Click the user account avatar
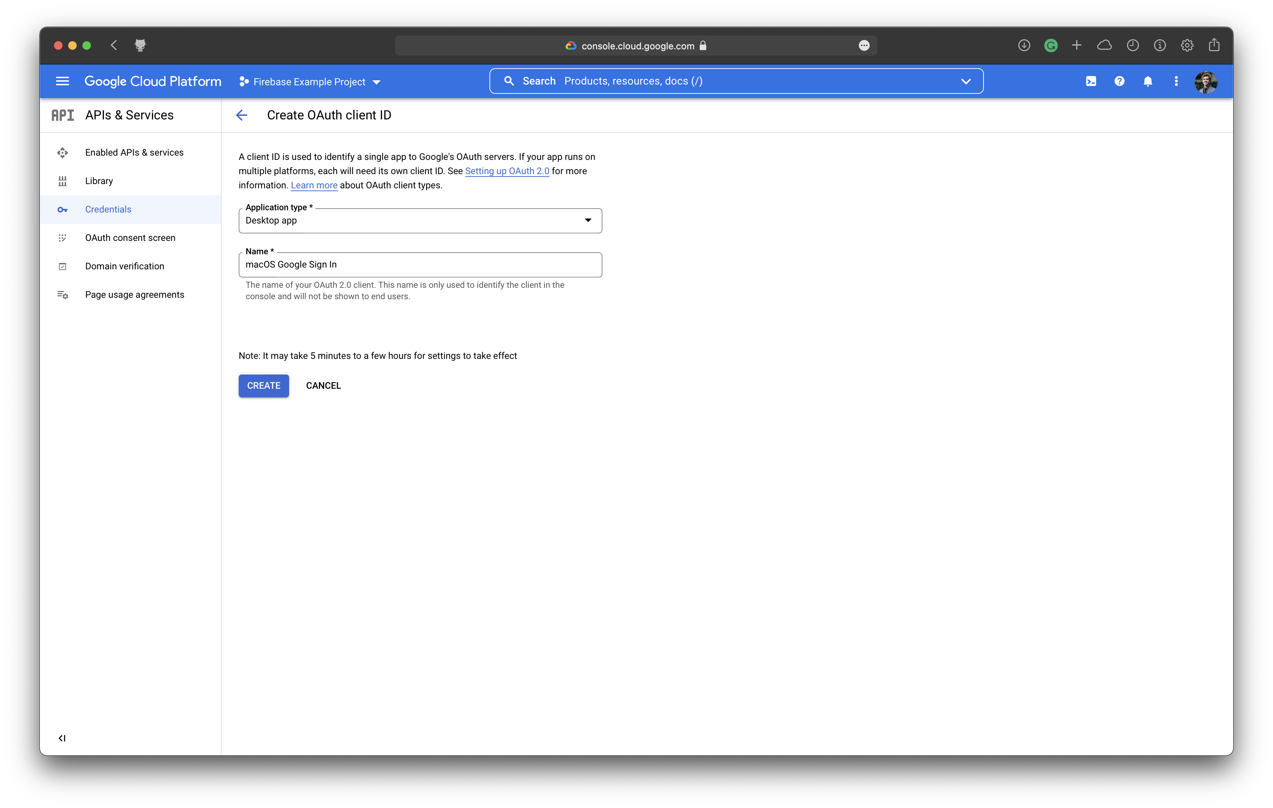This screenshot has width=1273, height=808. click(1206, 82)
